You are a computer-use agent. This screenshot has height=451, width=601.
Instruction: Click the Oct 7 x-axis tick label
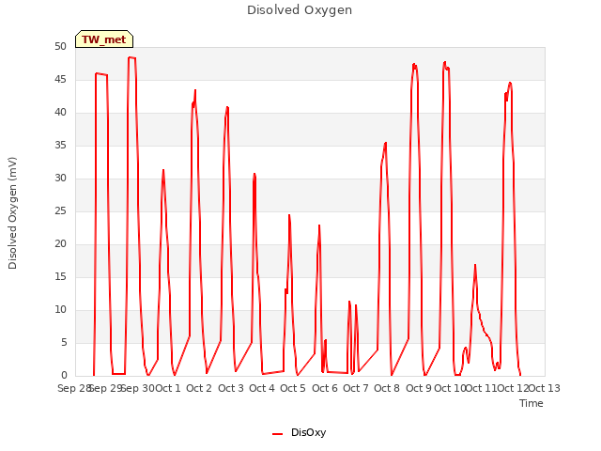tap(356, 388)
